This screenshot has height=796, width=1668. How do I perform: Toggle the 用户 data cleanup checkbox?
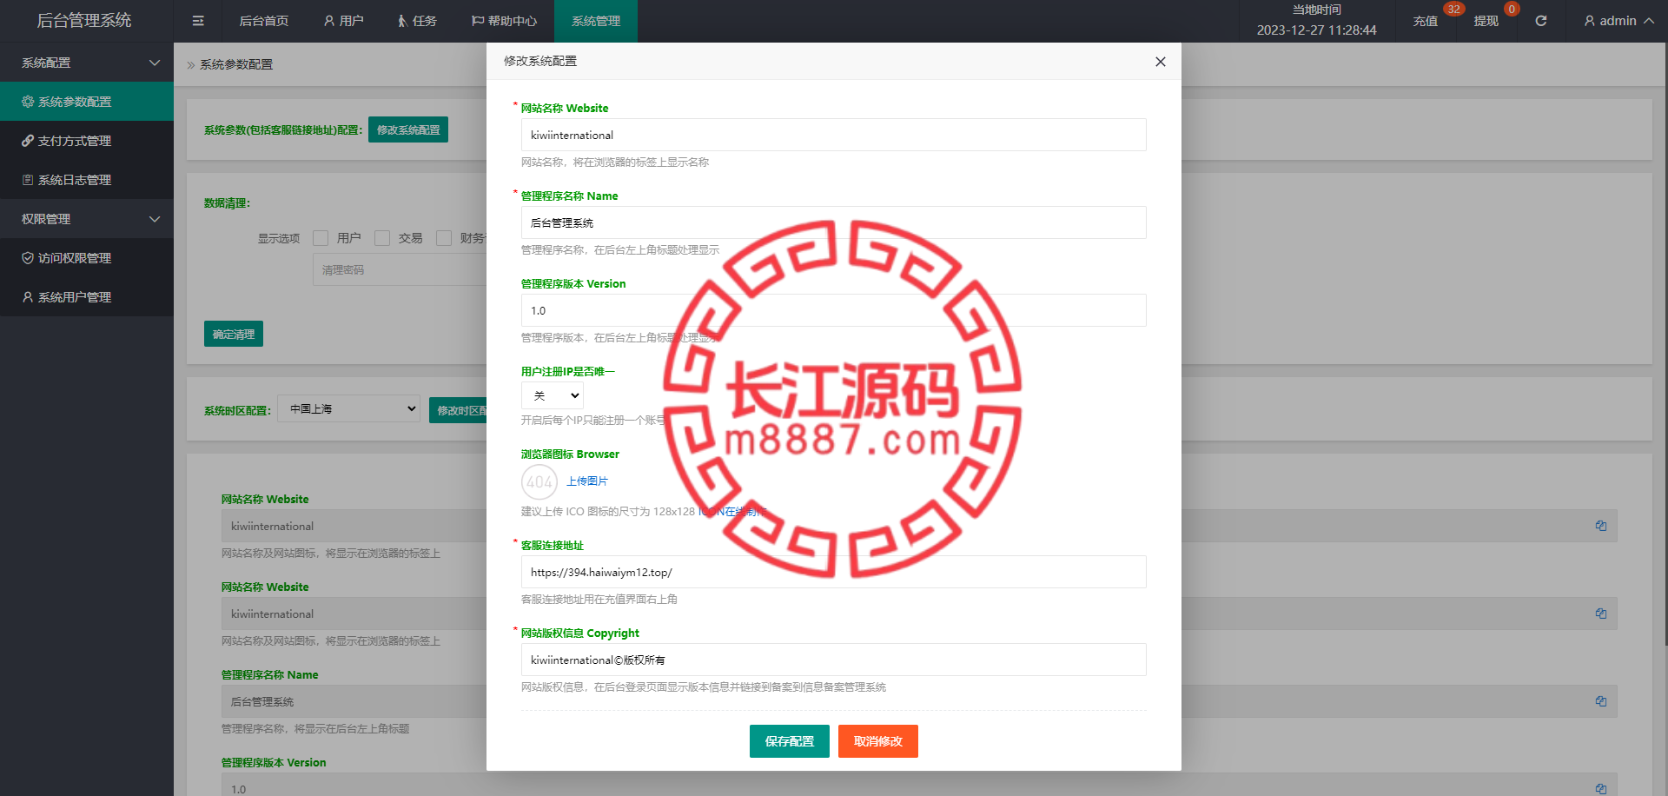[321, 238]
